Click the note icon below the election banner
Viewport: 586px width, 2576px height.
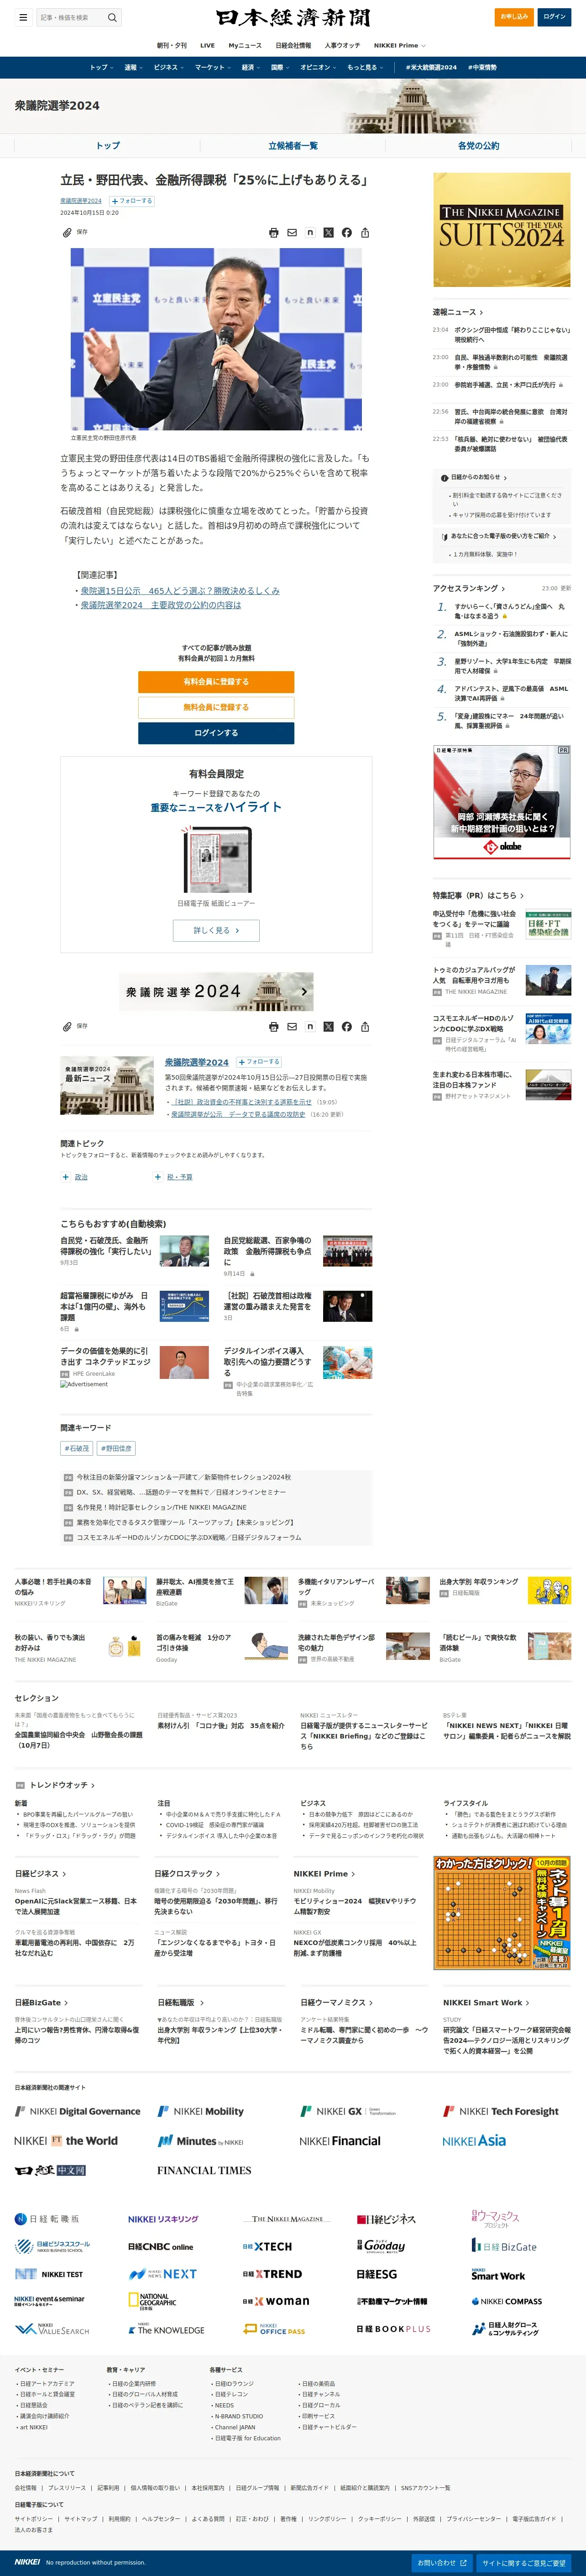(x=309, y=1026)
